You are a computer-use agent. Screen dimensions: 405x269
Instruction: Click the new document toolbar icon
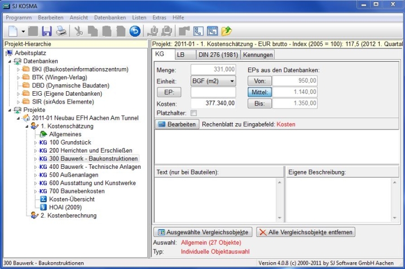(13, 30)
